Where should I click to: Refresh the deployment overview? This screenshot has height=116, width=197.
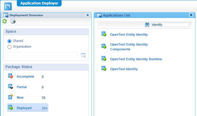[x=5, y=21]
